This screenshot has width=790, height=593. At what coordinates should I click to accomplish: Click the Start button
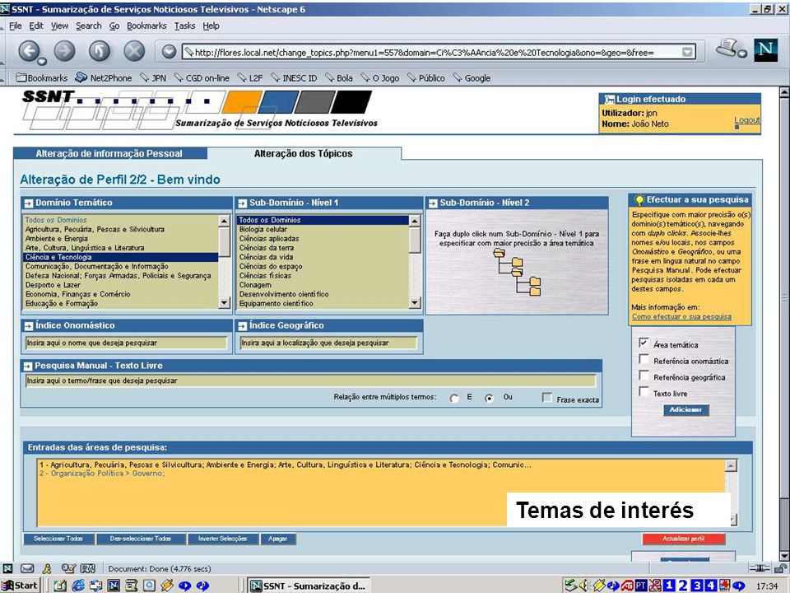coord(20,586)
